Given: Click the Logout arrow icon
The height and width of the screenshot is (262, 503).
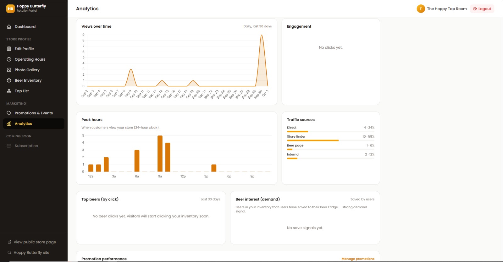Looking at the screenshot, I should click(475, 9).
